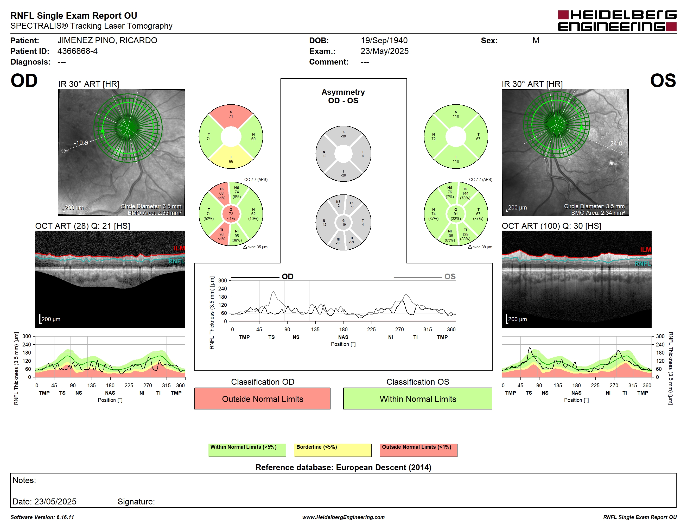Image resolution: width=687 pixels, height=531 pixels.
Task: Click the OD TI sector 86
Action: pos(221,234)
